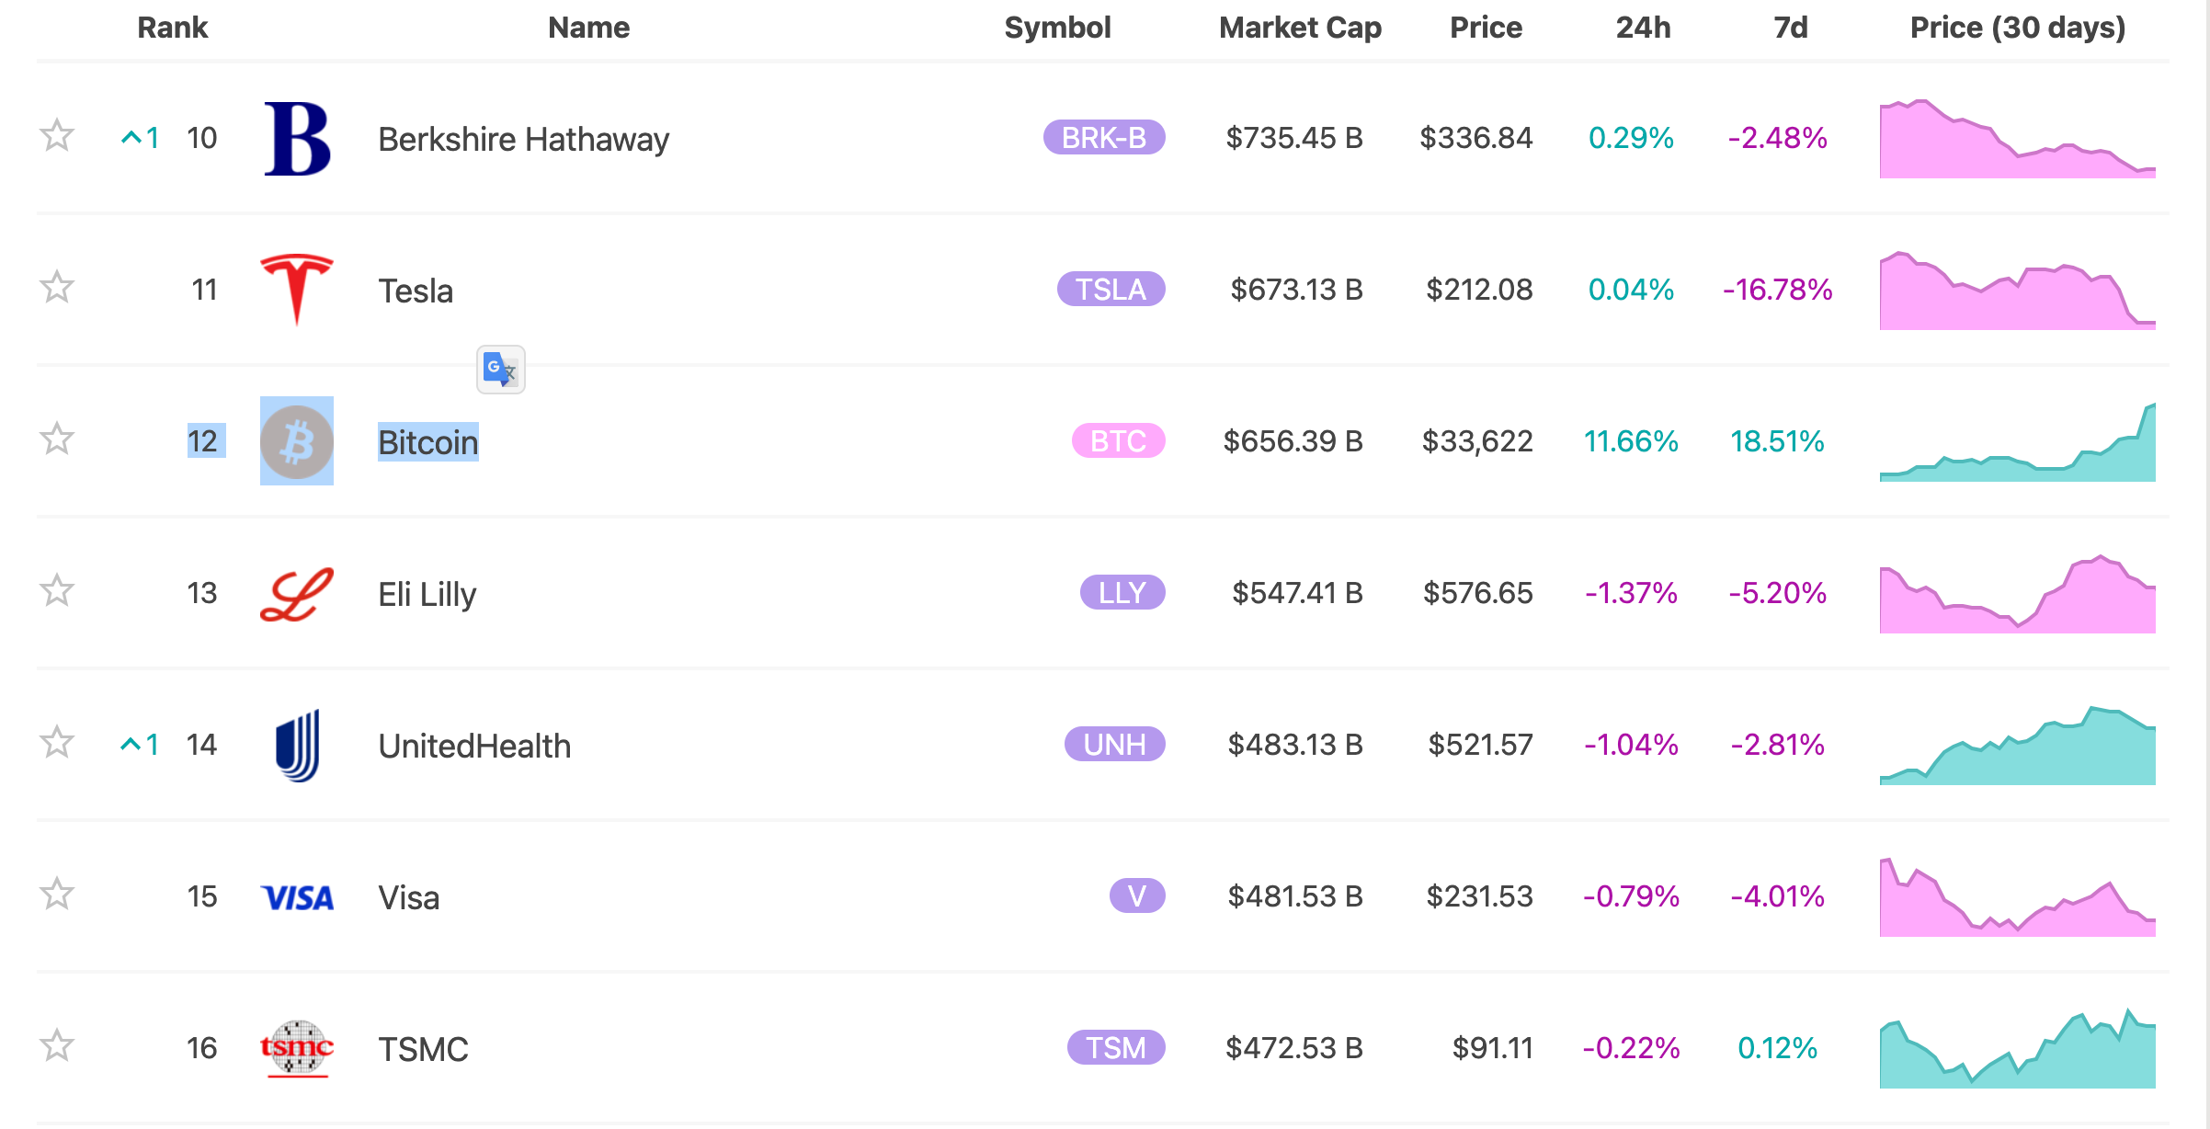The image size is (2210, 1129).
Task: Click the UnitedHealth logo icon
Action: click(x=296, y=746)
